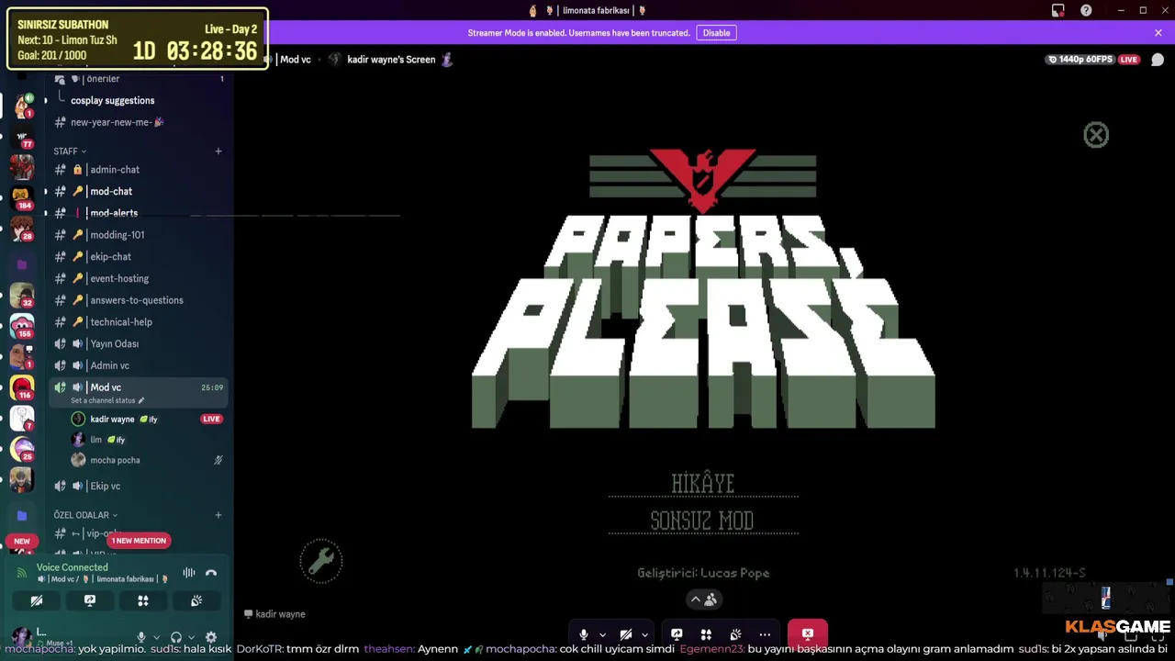1175x661 pixels.
Task: Collapse STAFF category
Action: pos(70,151)
